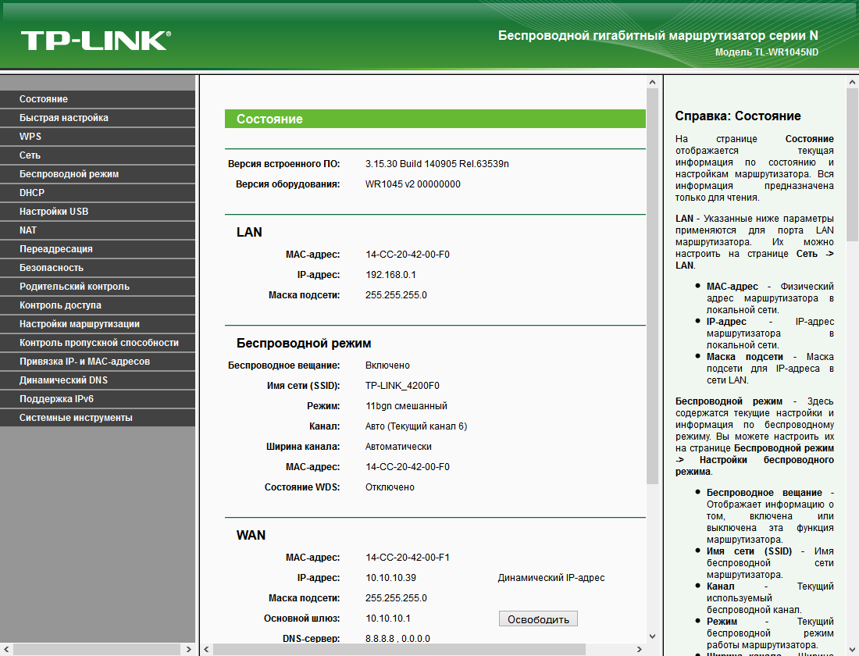Click the sidebar horizontal scroll-left arrow
The height and width of the screenshot is (656, 859).
coord(5,650)
